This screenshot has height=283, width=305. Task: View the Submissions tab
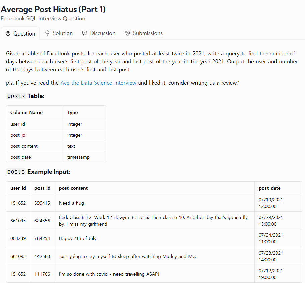(144, 33)
